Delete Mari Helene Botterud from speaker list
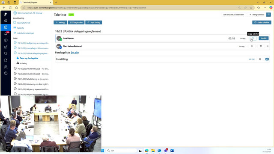This screenshot has height=154, width=274. pos(261,46)
